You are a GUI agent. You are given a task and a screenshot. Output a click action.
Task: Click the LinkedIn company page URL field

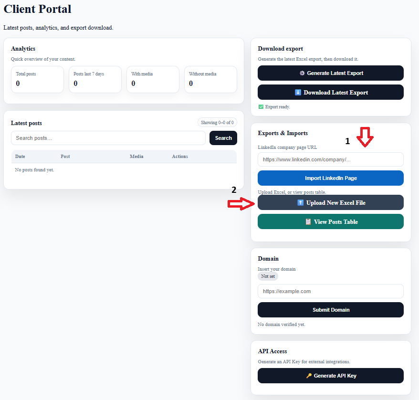(x=331, y=159)
